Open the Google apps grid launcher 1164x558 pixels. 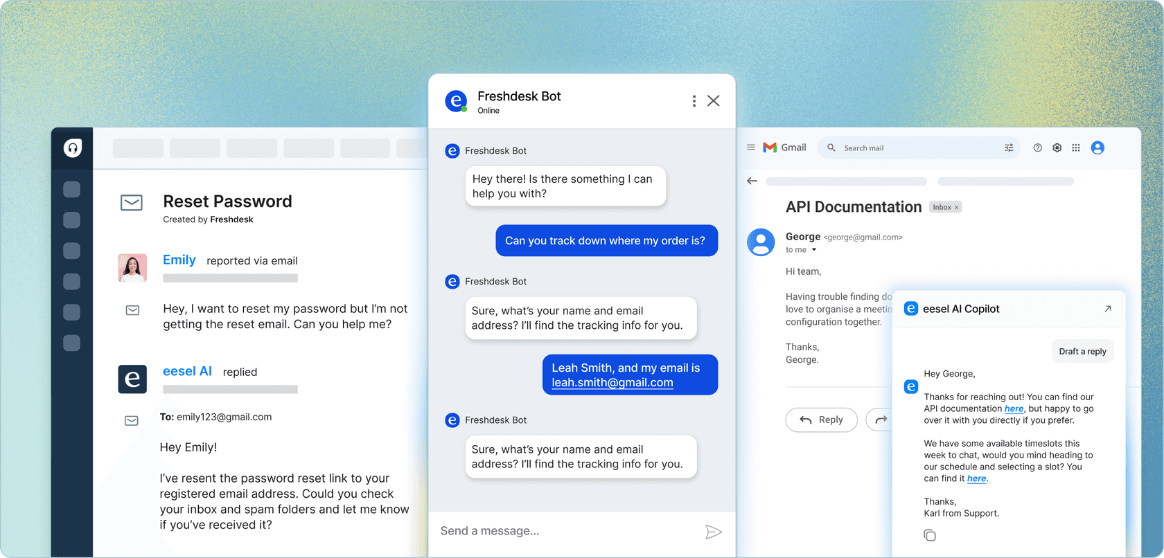(x=1076, y=147)
